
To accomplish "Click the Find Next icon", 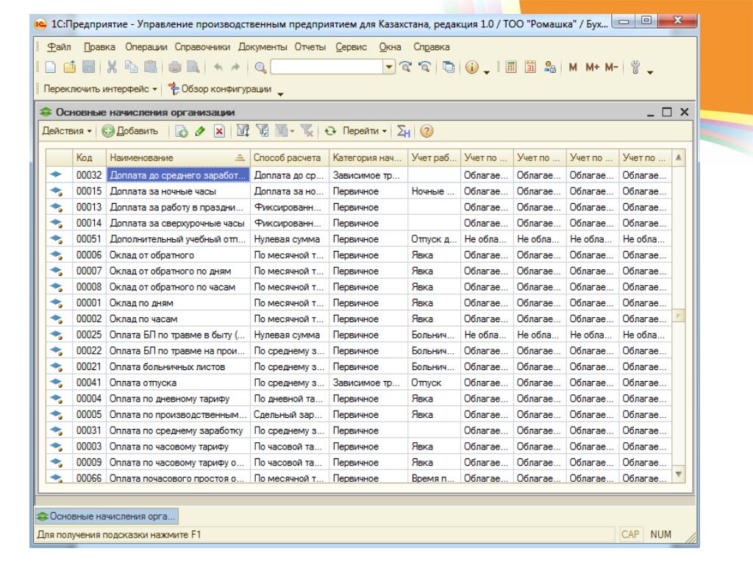I will 406,67.
